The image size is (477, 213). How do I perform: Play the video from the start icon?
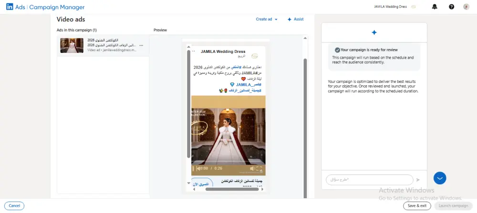tap(198, 168)
